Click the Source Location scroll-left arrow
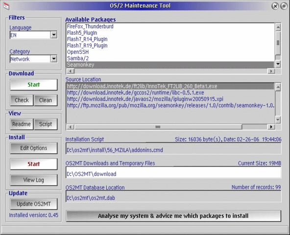Viewport: 290px width, 235px height. click(70, 127)
